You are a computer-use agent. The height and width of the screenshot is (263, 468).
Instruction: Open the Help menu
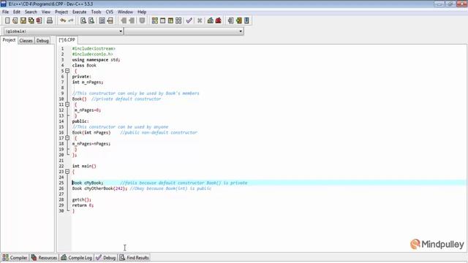[142, 12]
